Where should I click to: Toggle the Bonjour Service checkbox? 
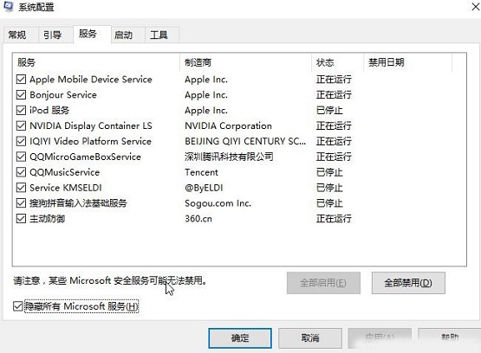pyautogui.click(x=21, y=94)
